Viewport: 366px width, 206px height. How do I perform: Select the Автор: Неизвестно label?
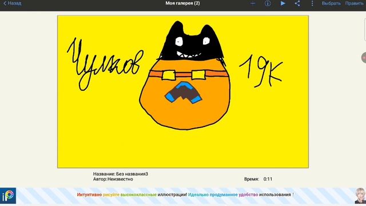tap(113, 179)
